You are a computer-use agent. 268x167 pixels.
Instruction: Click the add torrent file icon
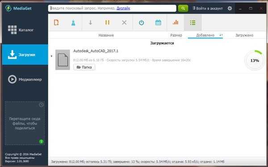pos(56,22)
